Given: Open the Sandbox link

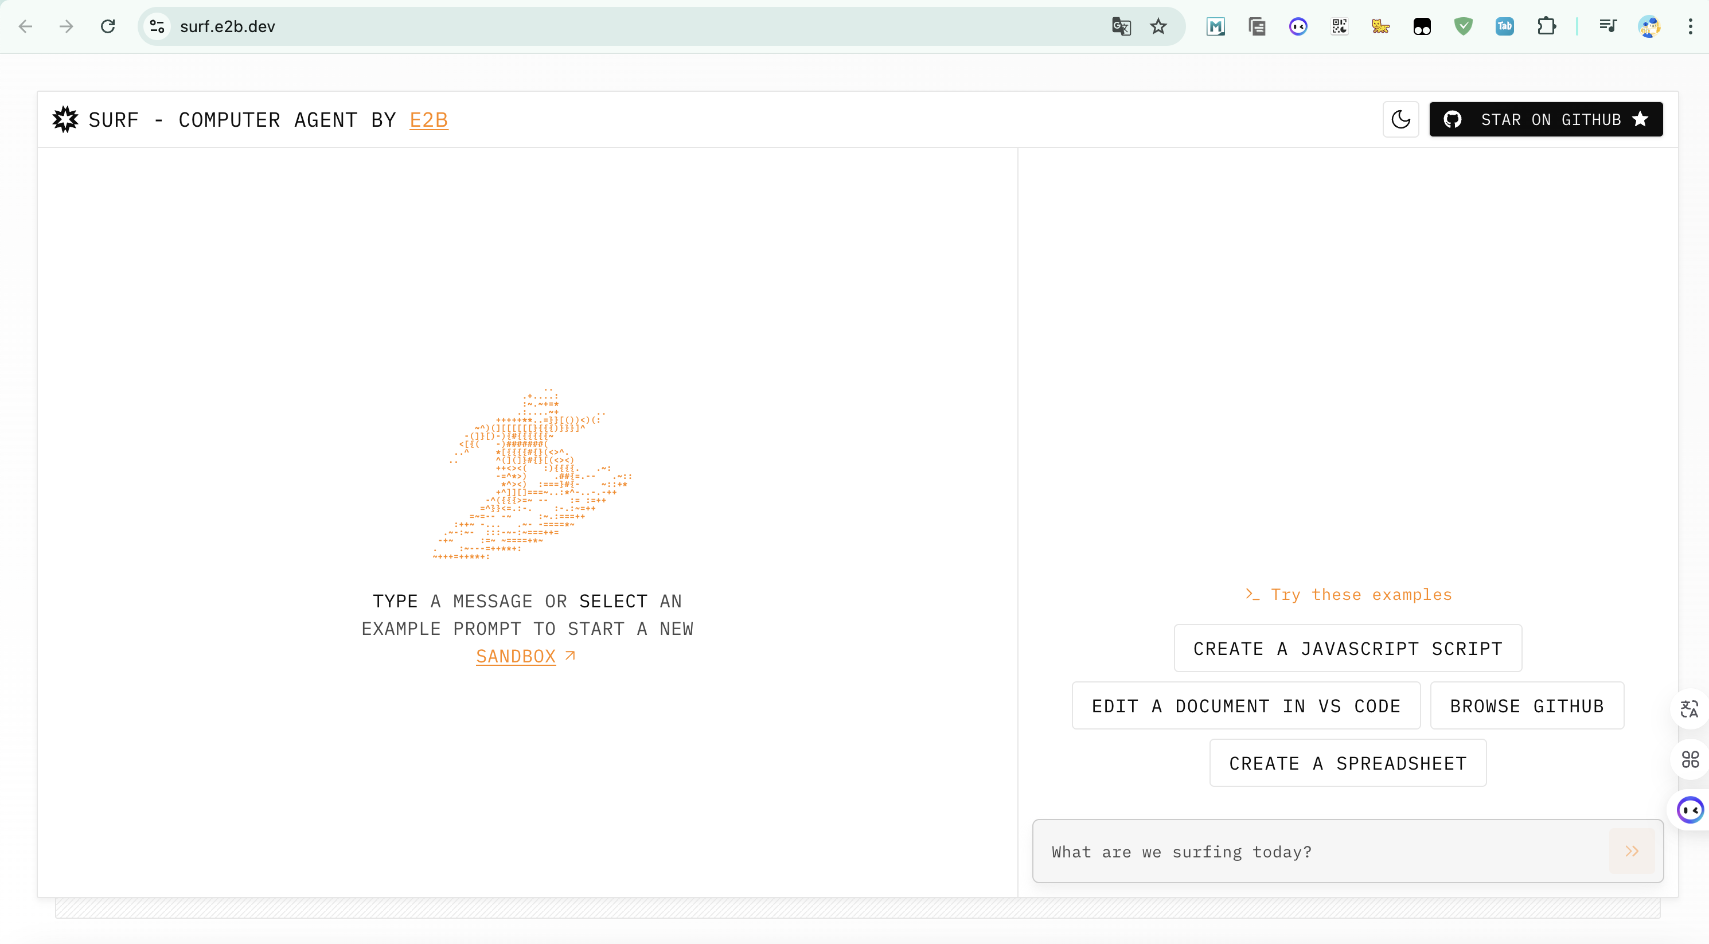Looking at the screenshot, I should [516, 656].
